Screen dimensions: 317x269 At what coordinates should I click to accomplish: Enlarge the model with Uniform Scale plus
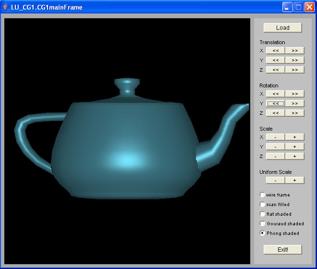coord(294,181)
